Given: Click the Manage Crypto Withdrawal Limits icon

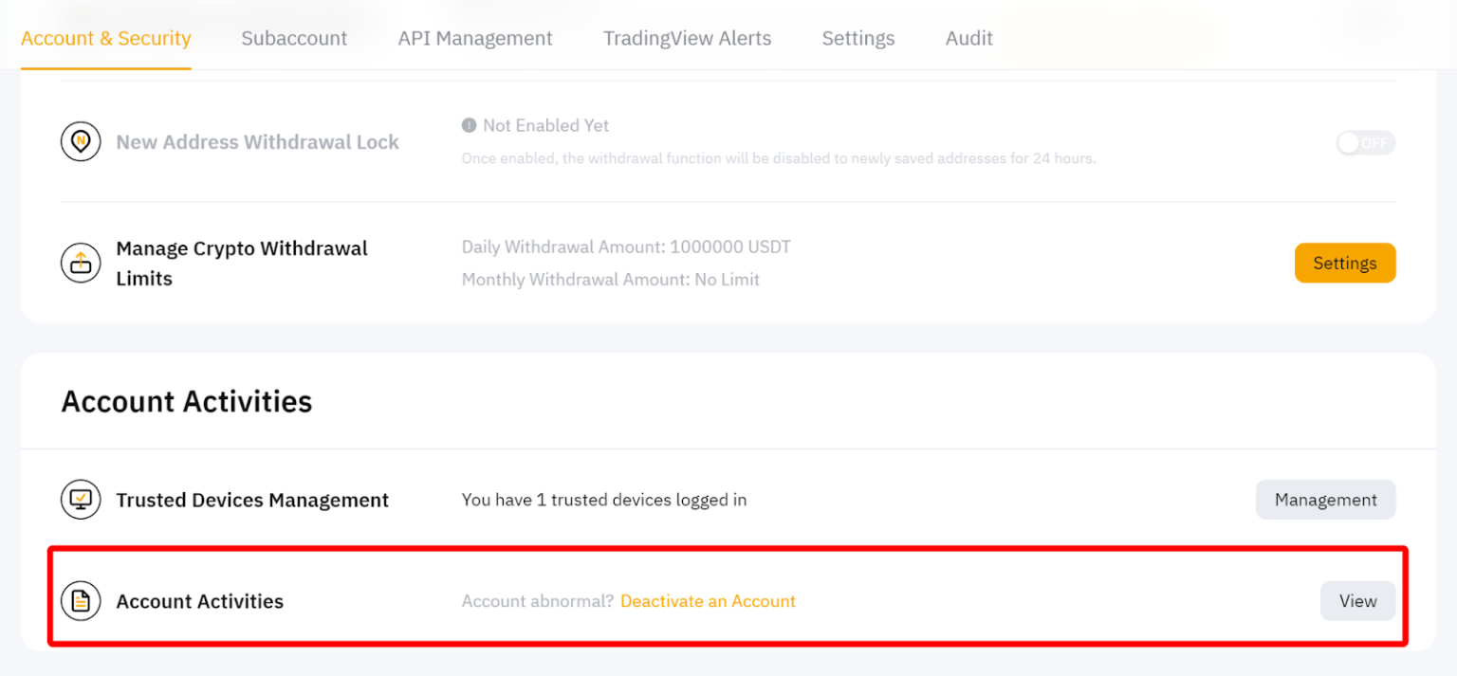Looking at the screenshot, I should pos(81,263).
